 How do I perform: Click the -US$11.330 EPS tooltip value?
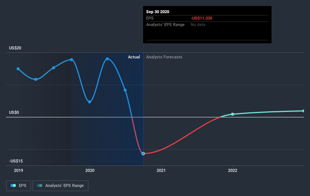pos(202,18)
